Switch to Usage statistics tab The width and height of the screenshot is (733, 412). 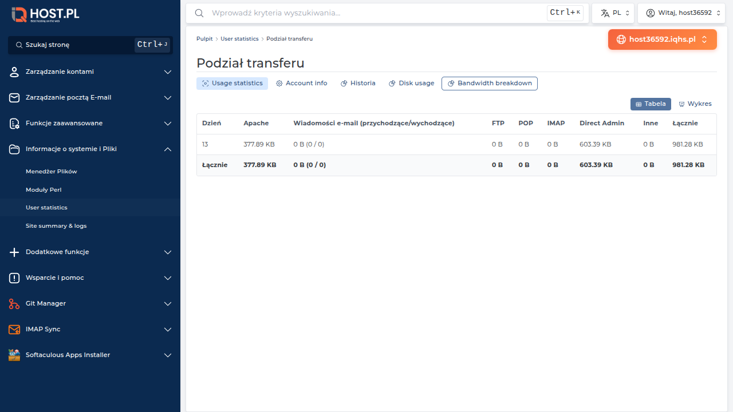click(x=232, y=84)
